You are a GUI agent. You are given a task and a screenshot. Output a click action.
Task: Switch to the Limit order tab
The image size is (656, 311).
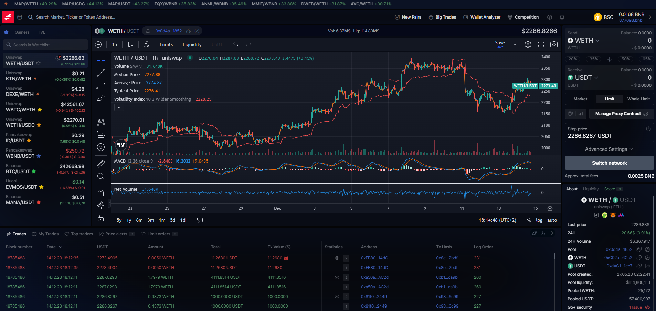pyautogui.click(x=609, y=99)
